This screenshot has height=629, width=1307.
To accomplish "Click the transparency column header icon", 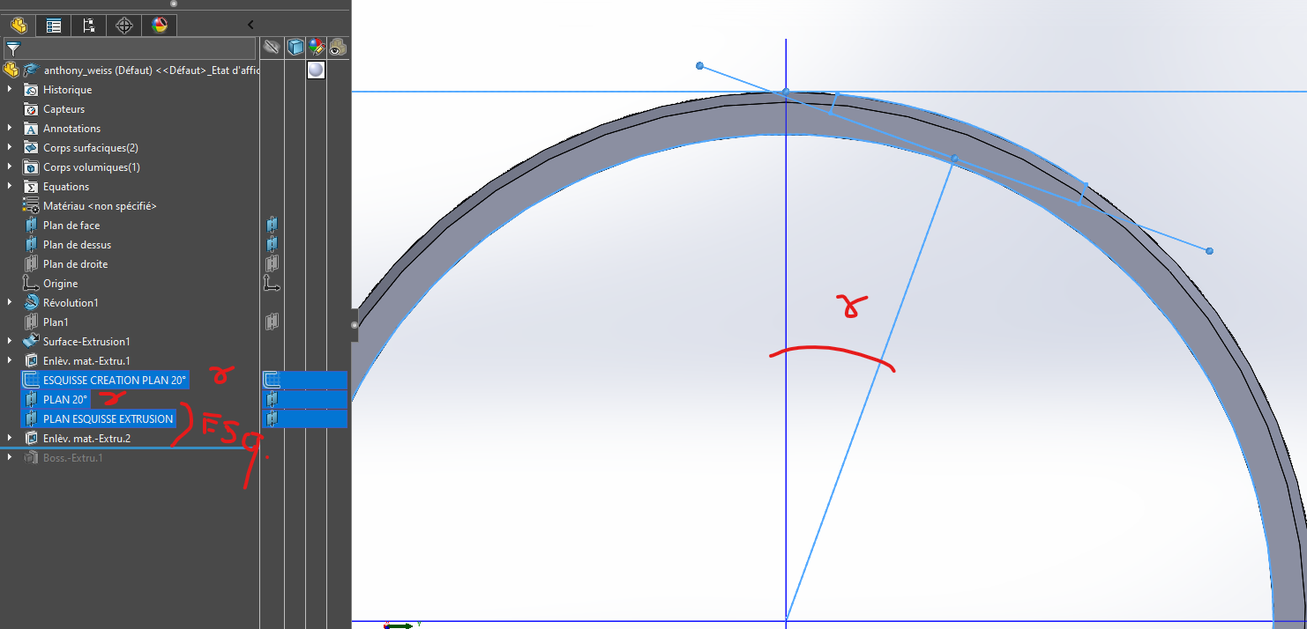I will pos(338,48).
